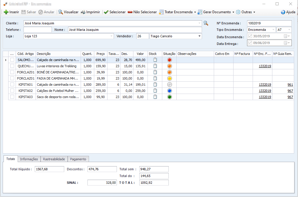This screenshot has height=197, width=298.
Task: Click the green status circle for KIPSTA03
Action: pyautogui.click(x=169, y=97)
